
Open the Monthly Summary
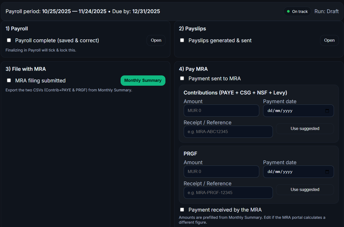[x=143, y=80]
